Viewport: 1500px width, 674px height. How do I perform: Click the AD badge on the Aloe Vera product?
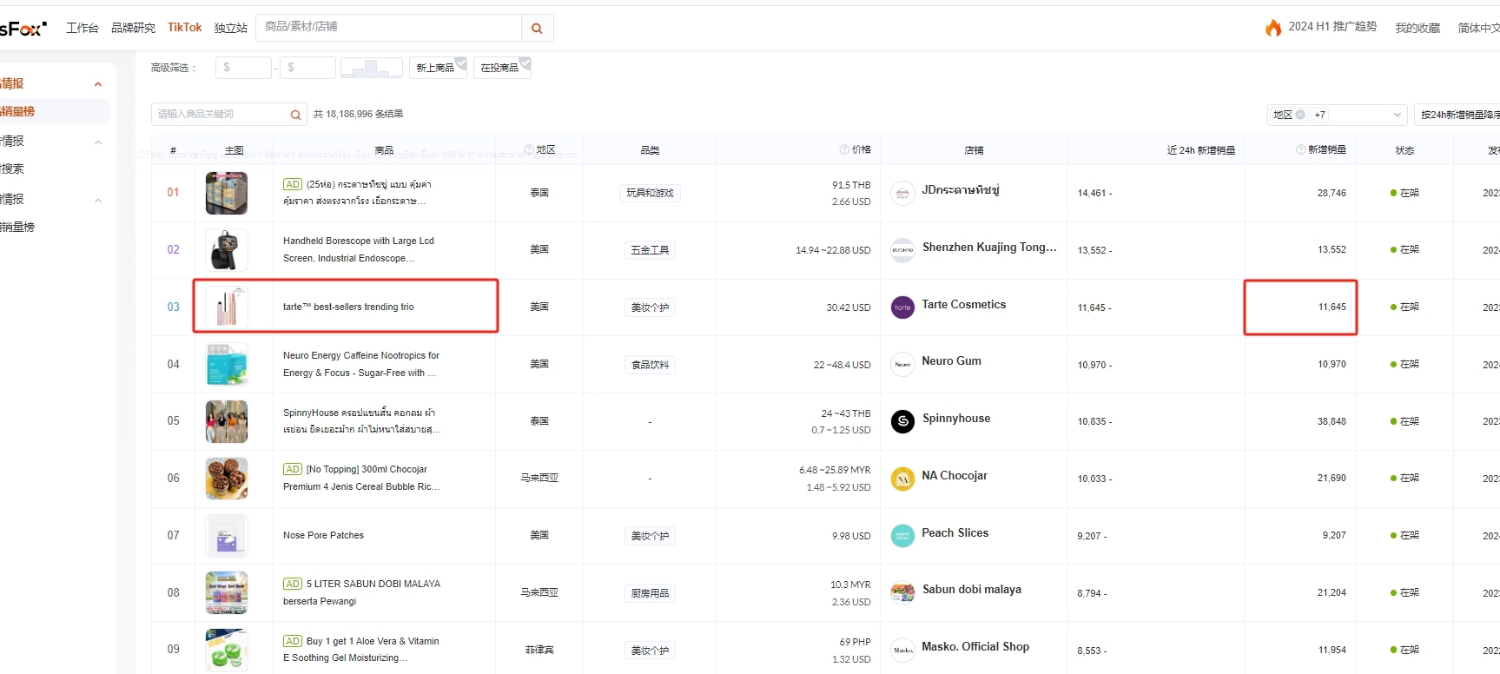[x=293, y=641]
